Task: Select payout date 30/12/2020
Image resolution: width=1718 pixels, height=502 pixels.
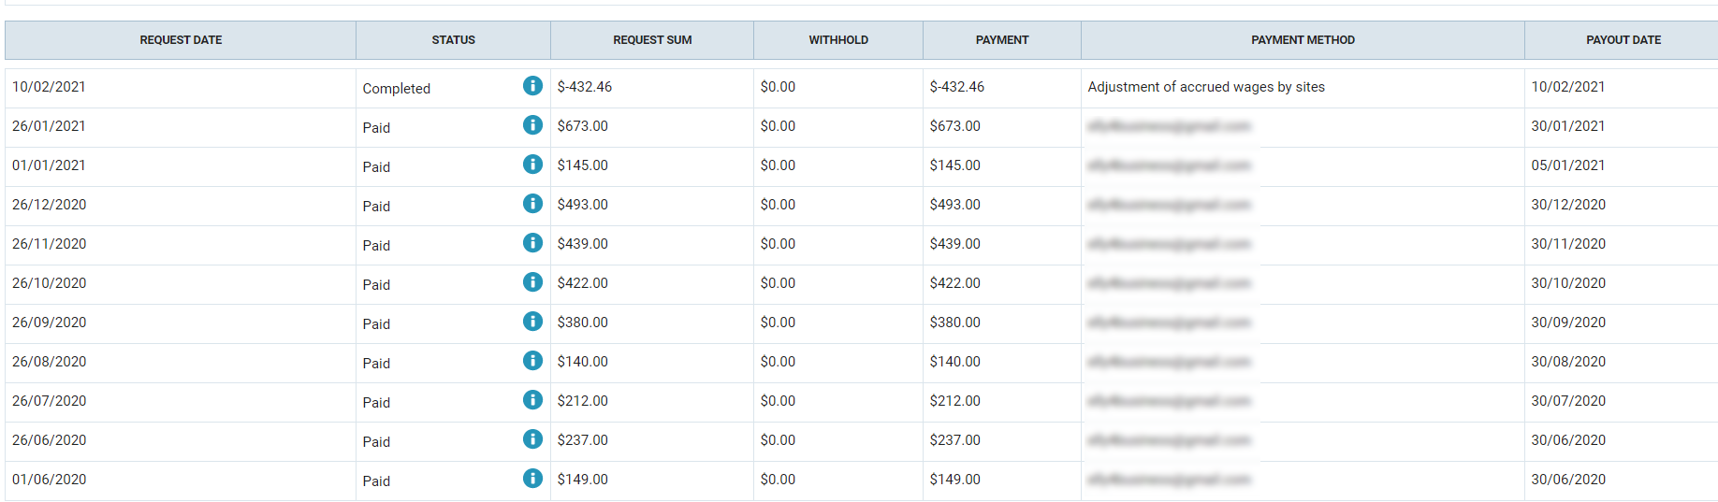Action: [1568, 205]
